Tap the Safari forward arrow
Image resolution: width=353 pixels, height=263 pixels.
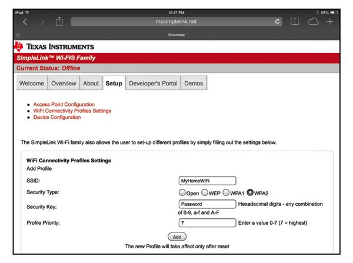(42, 22)
